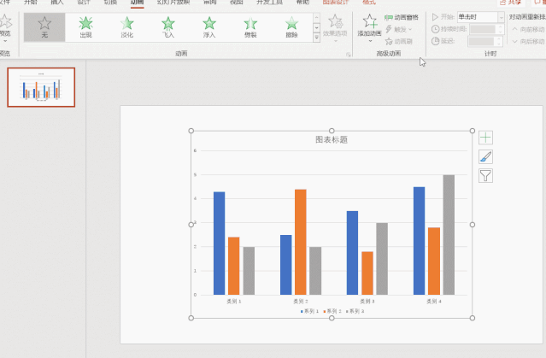Screen dimensions: 546x358
Task: Increase the 持续时间 duration spinner
Action: (500, 26)
